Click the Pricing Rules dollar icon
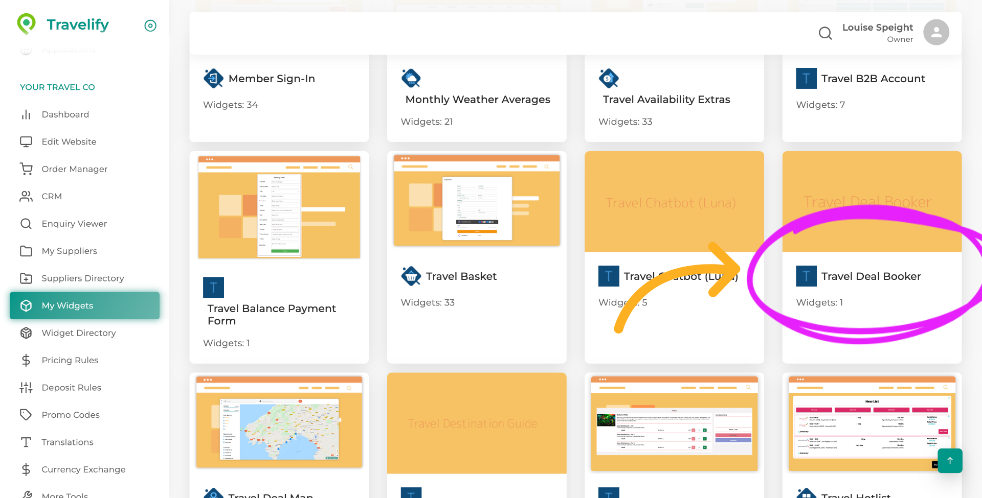Image resolution: width=982 pixels, height=498 pixels. coord(26,360)
